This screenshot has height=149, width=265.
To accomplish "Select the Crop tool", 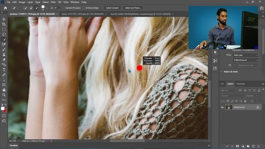I will click(x=4, y=24).
